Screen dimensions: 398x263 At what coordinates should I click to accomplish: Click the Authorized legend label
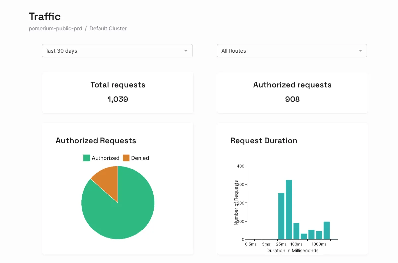[x=105, y=158]
